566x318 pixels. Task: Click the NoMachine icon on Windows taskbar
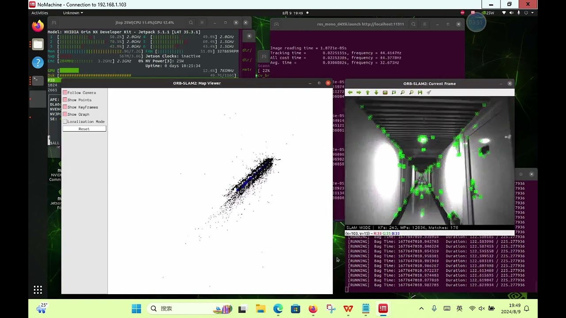click(x=383, y=309)
